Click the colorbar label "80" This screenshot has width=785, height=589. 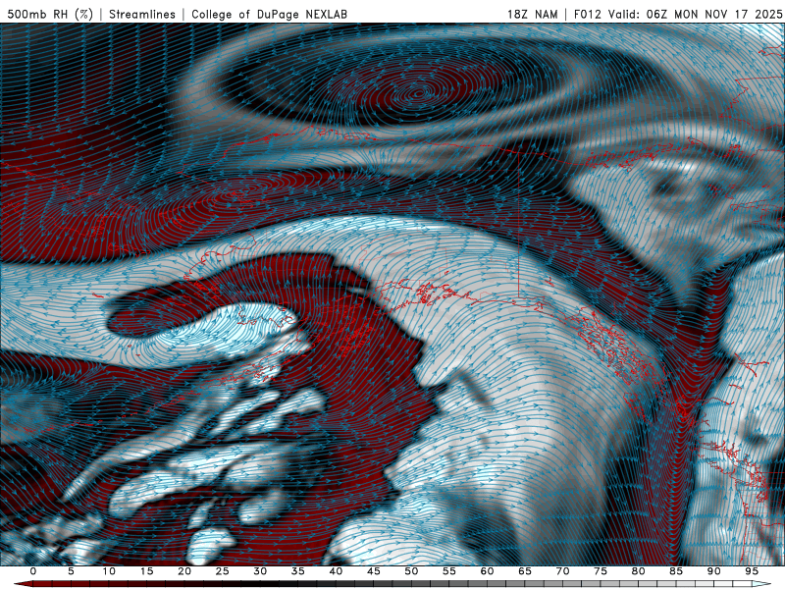point(638,571)
